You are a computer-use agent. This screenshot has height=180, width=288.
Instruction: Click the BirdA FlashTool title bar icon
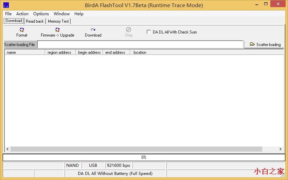pyautogui.click(x=6, y=5)
